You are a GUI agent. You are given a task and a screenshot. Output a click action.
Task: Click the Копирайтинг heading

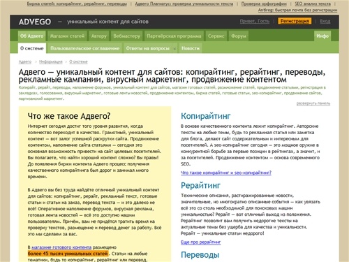pos(206,116)
